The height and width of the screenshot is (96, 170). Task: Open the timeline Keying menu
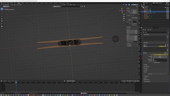click(x=9, y=81)
